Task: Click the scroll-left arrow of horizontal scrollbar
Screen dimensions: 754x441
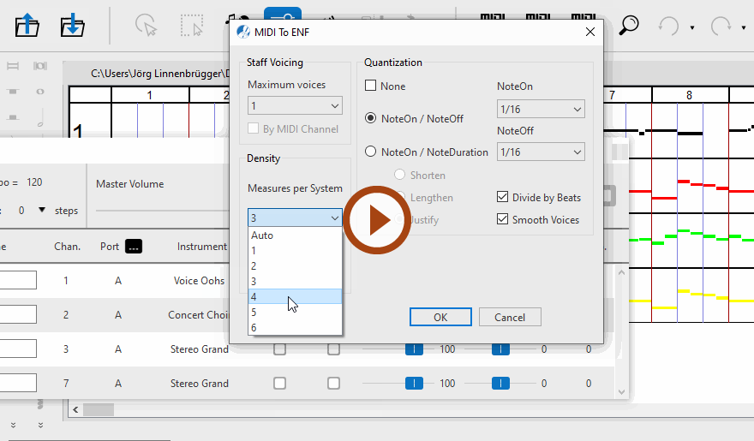Action: click(75, 410)
